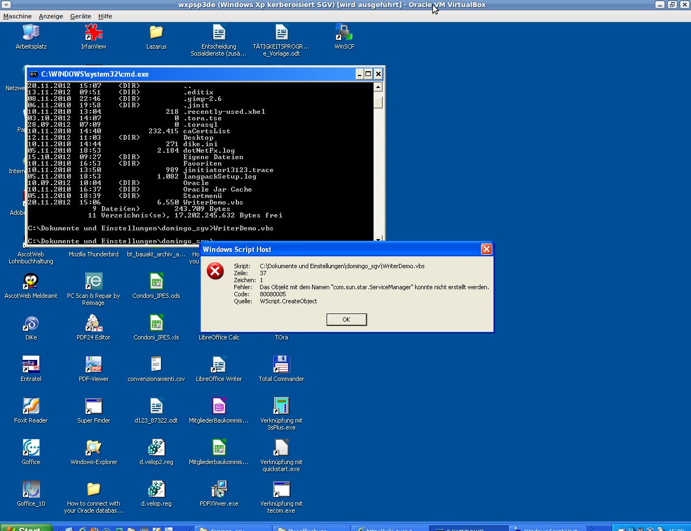Launch LibreOffice Writer shortcut

click(219, 365)
